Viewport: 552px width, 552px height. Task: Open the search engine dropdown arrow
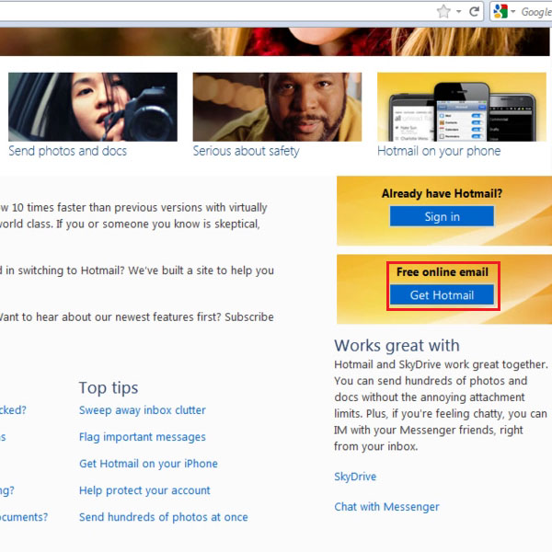tap(513, 12)
